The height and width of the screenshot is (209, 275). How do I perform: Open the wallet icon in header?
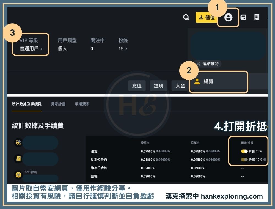tap(243, 17)
